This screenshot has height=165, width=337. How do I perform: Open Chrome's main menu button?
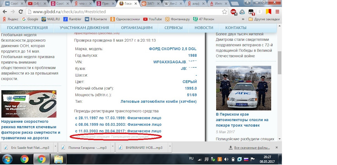(x=277, y=12)
